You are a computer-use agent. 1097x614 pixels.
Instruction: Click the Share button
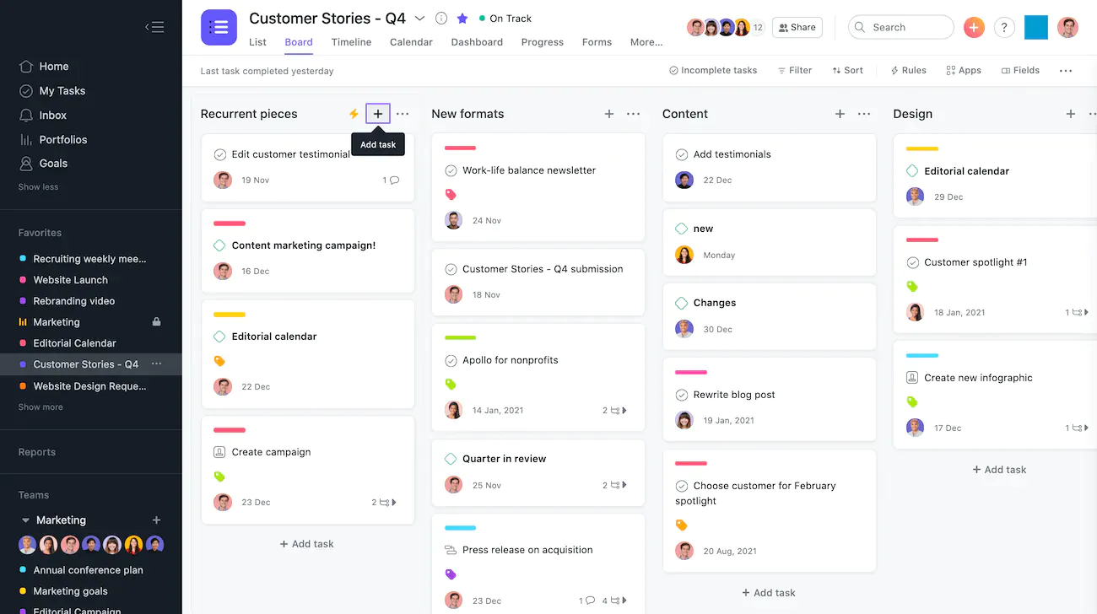(x=797, y=27)
